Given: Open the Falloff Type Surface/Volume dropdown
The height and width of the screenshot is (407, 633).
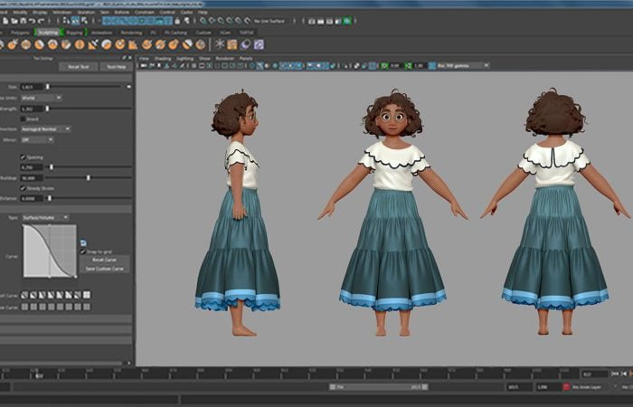Looking at the screenshot, I should click(x=45, y=217).
